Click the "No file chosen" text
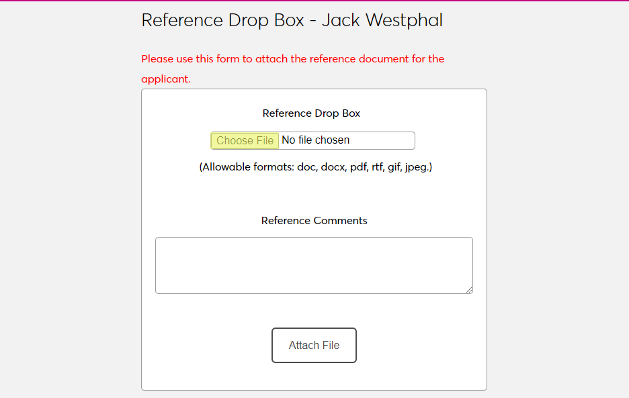Viewport: 629px width, 398px height. 315,140
